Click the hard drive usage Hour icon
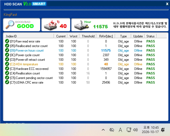This screenshot has height=136, width=170. click(x=81, y=25)
